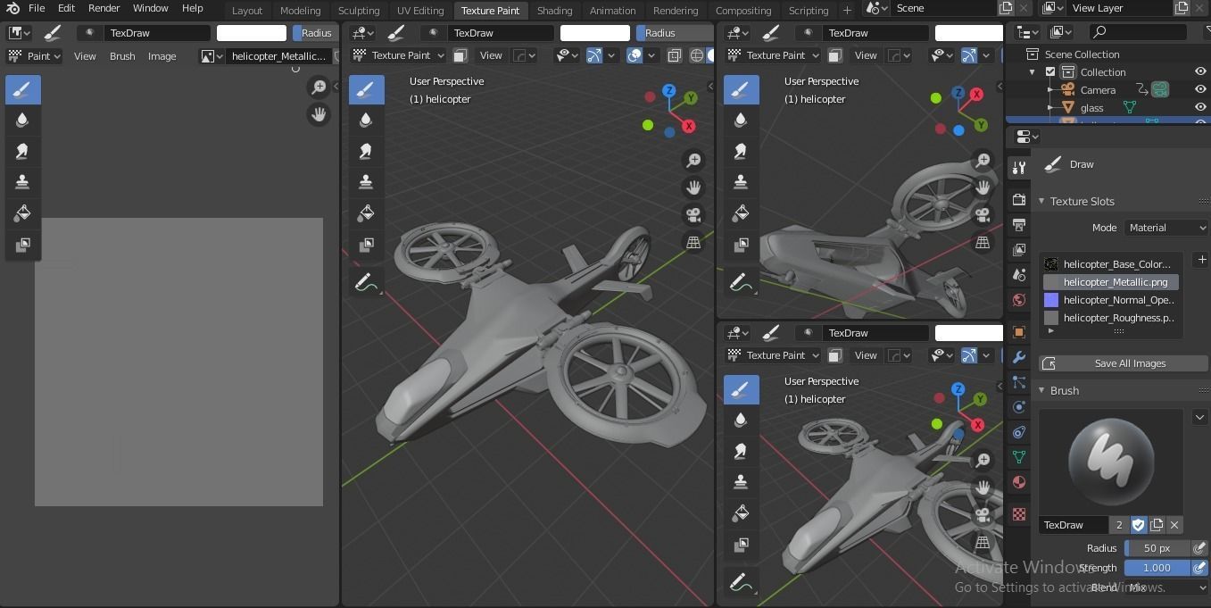Viewport: 1211px width, 608px height.
Task: Open the Physics properties tab
Action: (x=1019, y=407)
